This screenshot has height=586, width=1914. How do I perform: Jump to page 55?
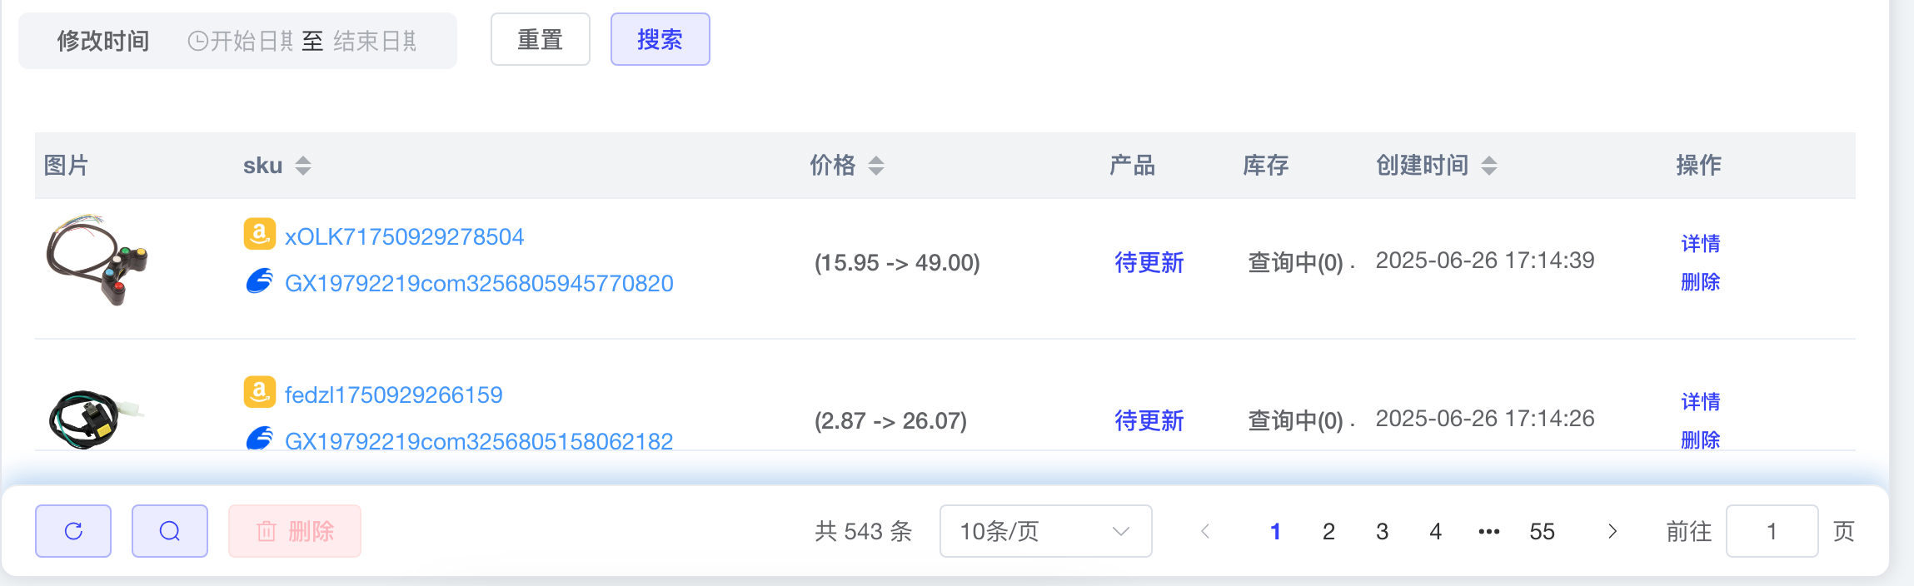[x=1542, y=531]
